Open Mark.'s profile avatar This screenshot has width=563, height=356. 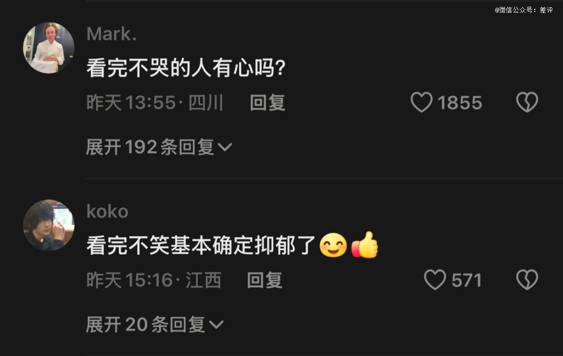pos(49,48)
